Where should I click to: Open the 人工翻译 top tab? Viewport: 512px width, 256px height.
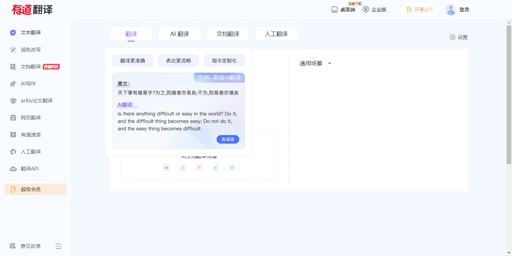pyautogui.click(x=276, y=34)
